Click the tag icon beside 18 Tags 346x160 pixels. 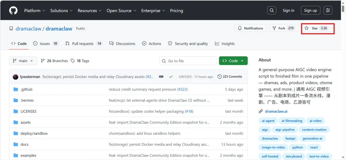pos(73,61)
